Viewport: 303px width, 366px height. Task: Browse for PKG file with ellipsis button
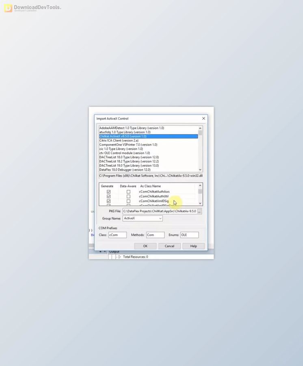[x=199, y=211]
